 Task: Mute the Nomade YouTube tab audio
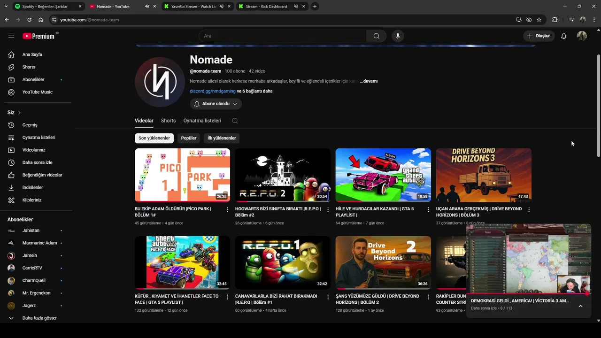147,7
